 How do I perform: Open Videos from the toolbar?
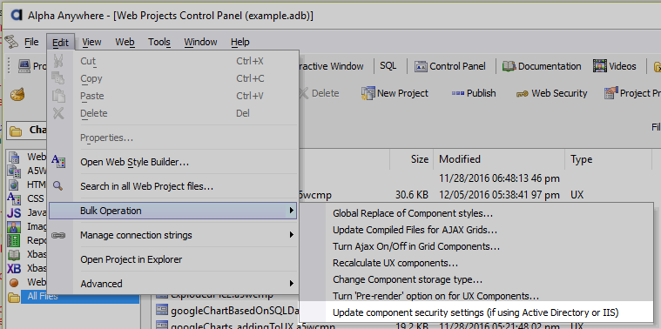pos(615,66)
